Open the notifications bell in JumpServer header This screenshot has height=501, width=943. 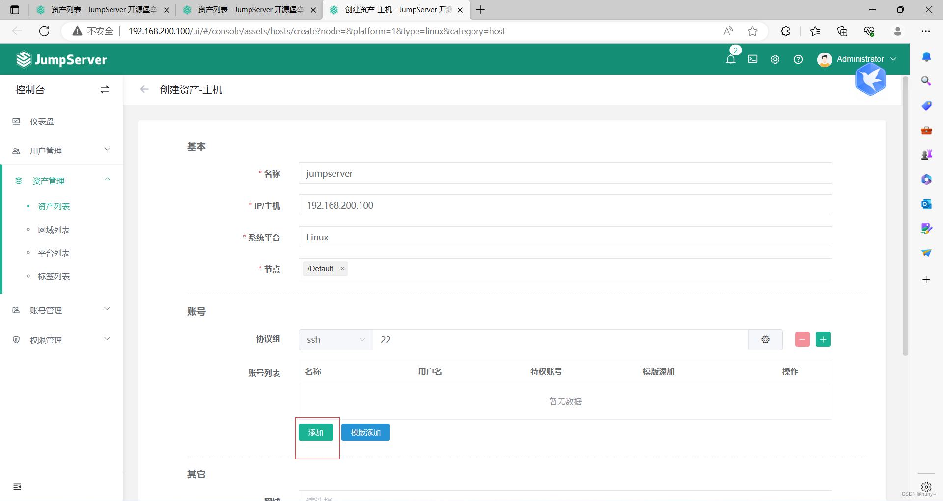731,59
